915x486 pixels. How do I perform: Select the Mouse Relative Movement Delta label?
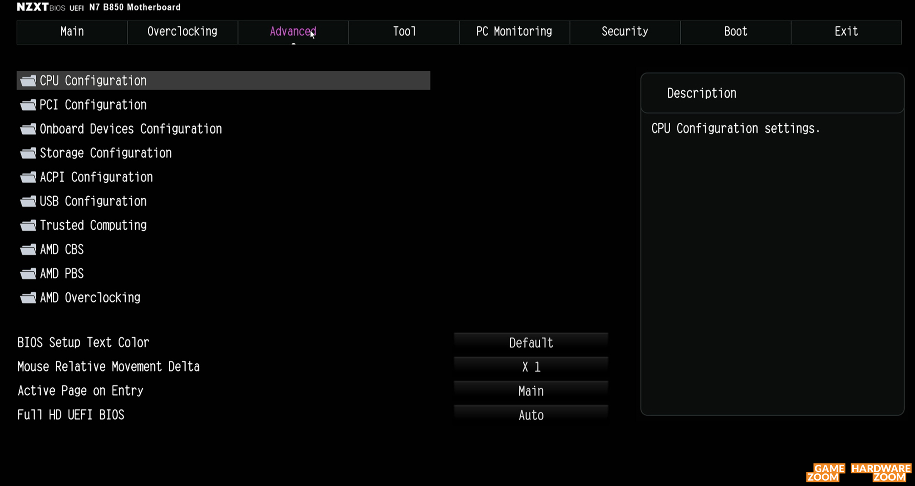108,367
